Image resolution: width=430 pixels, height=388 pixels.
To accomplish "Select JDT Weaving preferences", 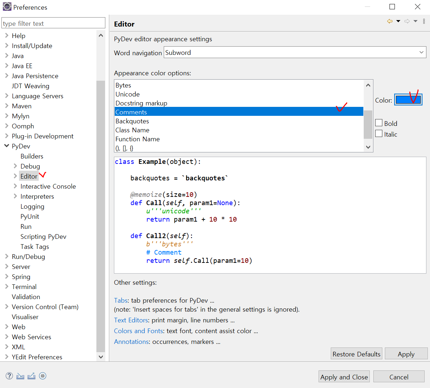I will coord(30,86).
